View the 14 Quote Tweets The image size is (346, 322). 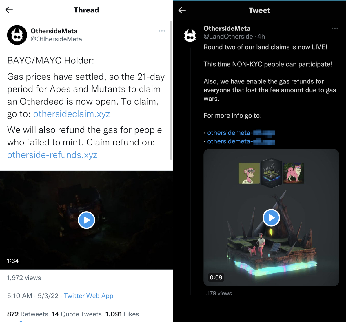[77, 314]
